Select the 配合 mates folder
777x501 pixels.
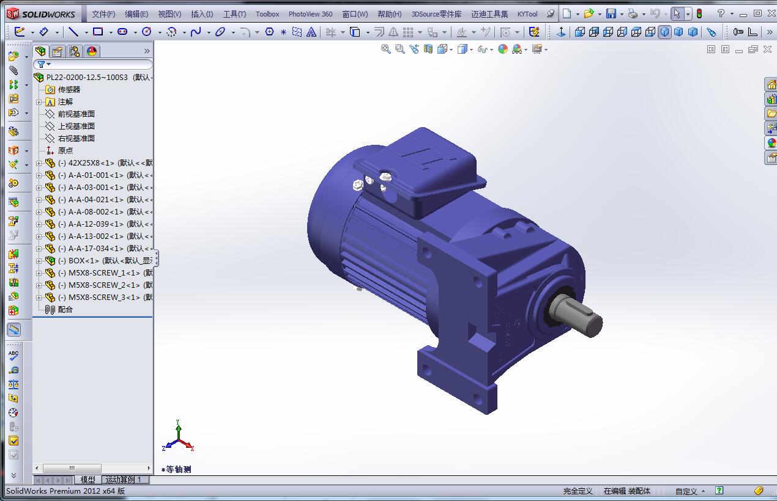[x=65, y=310]
